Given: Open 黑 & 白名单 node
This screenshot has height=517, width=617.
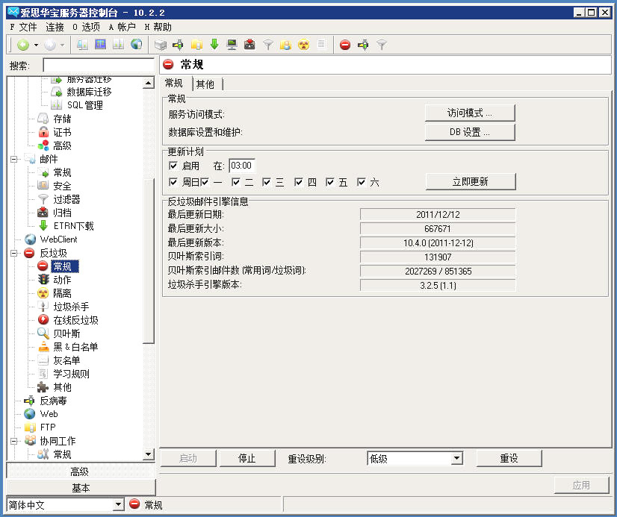Looking at the screenshot, I should pos(75,347).
